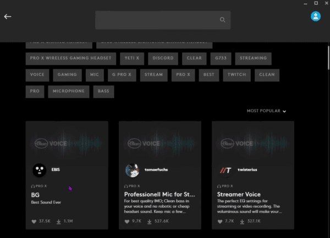This screenshot has width=330, height=238.
Task: Select the CLEAN tag
Action: coord(267,75)
